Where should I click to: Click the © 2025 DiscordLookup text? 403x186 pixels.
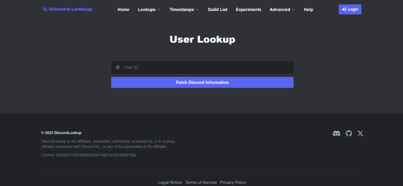click(x=61, y=133)
